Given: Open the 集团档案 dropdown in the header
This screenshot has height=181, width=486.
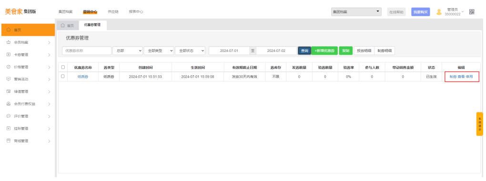Looking at the screenshot, I should coord(356,12).
